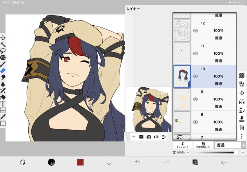Click the clock in status bar
Viewport: 247px width, 172px height.
click(6, 3)
